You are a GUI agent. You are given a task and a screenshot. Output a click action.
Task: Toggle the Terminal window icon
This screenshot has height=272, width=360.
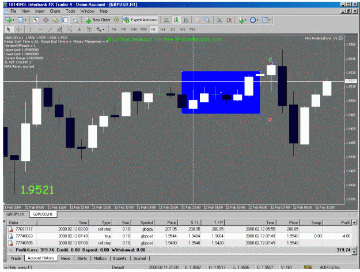point(66,20)
